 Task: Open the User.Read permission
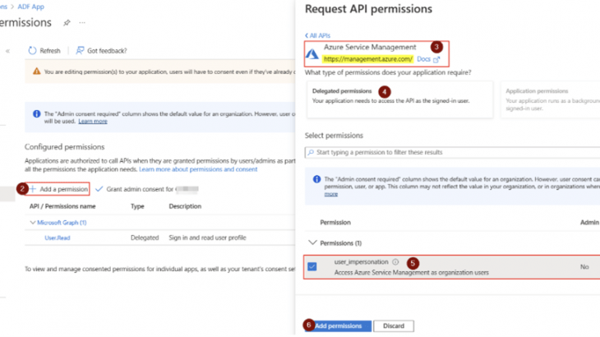(x=58, y=238)
